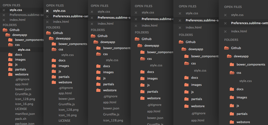The width and height of the screenshot is (268, 125).
Task: Click js folder icon in second panel
Action: tap(54, 71)
